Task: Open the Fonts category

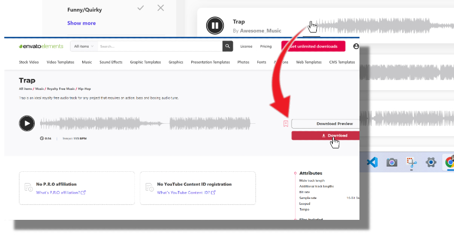Action: tap(262, 62)
